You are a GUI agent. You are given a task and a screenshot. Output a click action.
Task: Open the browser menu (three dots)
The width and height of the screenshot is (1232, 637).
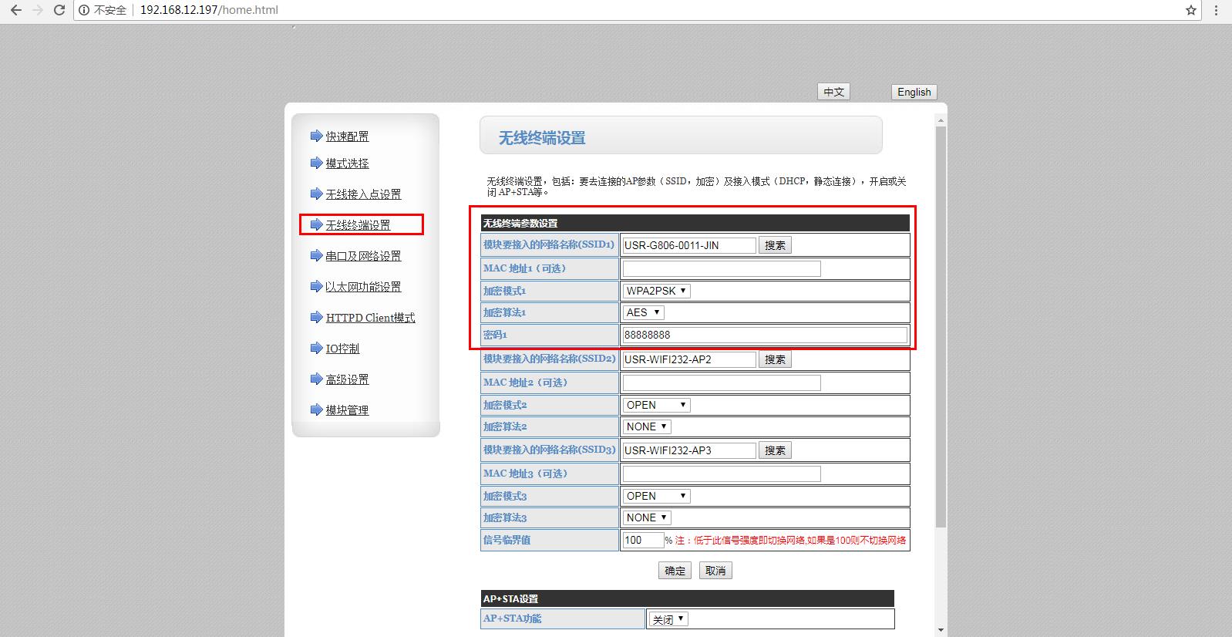(x=1217, y=10)
